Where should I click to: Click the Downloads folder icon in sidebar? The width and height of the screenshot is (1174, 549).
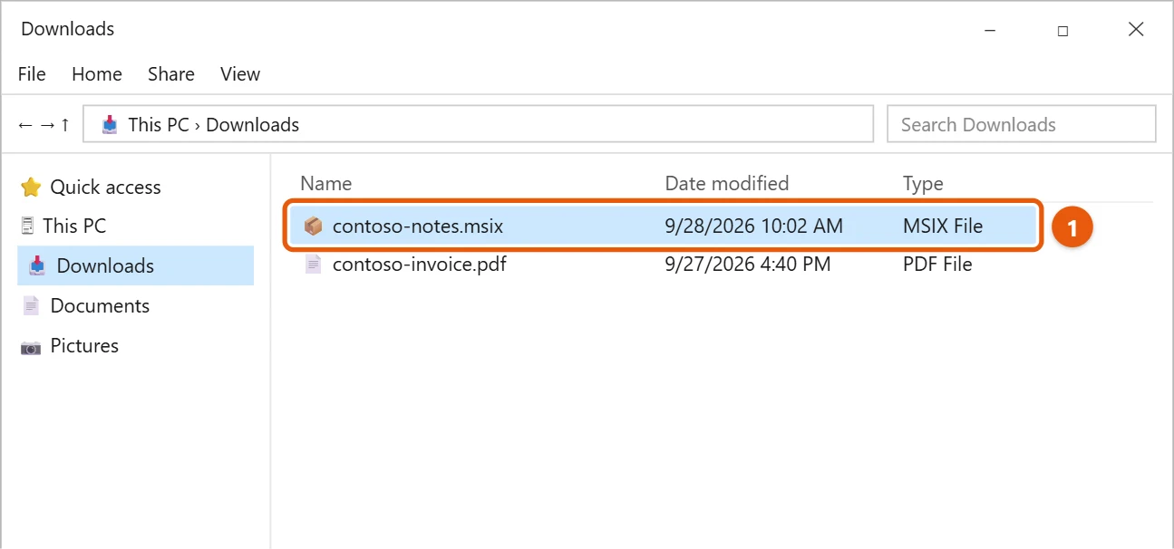coord(37,265)
